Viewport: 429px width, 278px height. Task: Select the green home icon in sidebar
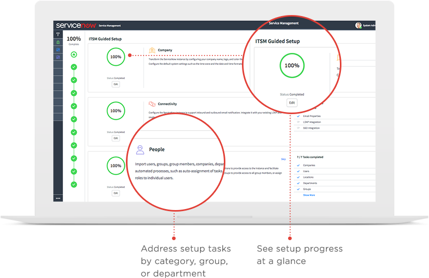(x=58, y=42)
